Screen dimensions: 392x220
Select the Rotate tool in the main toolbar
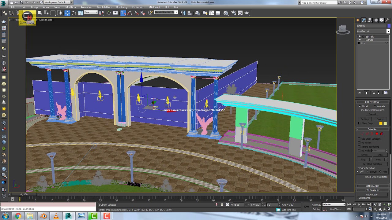point(74,13)
